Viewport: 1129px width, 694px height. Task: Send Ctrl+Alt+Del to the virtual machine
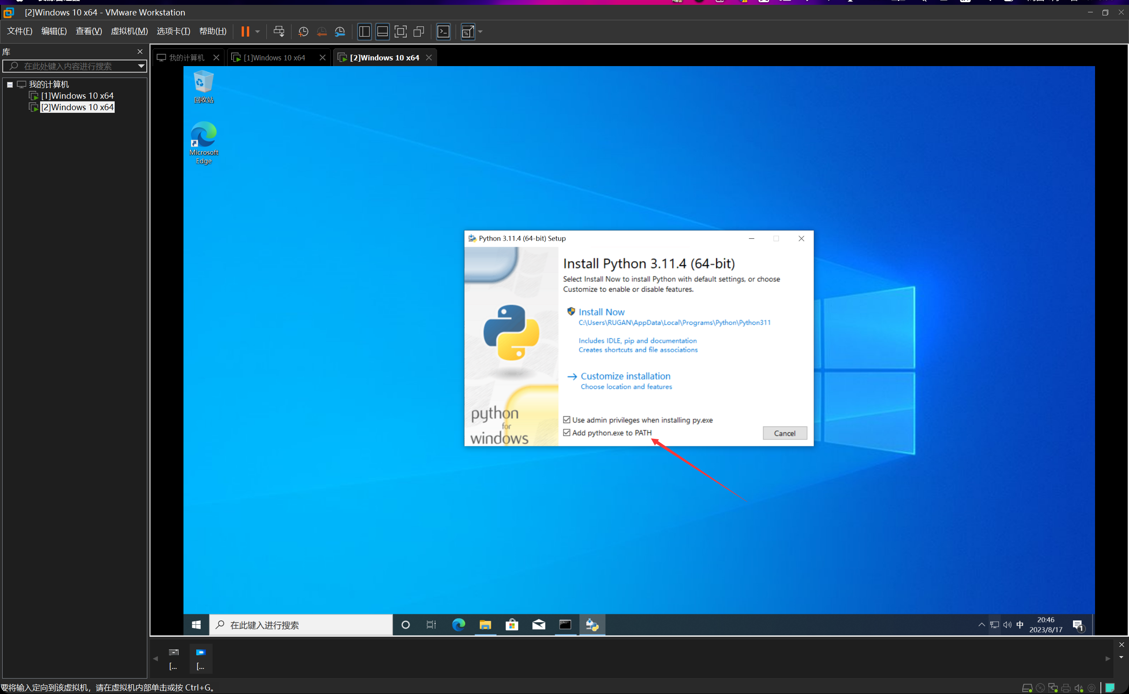pos(279,31)
